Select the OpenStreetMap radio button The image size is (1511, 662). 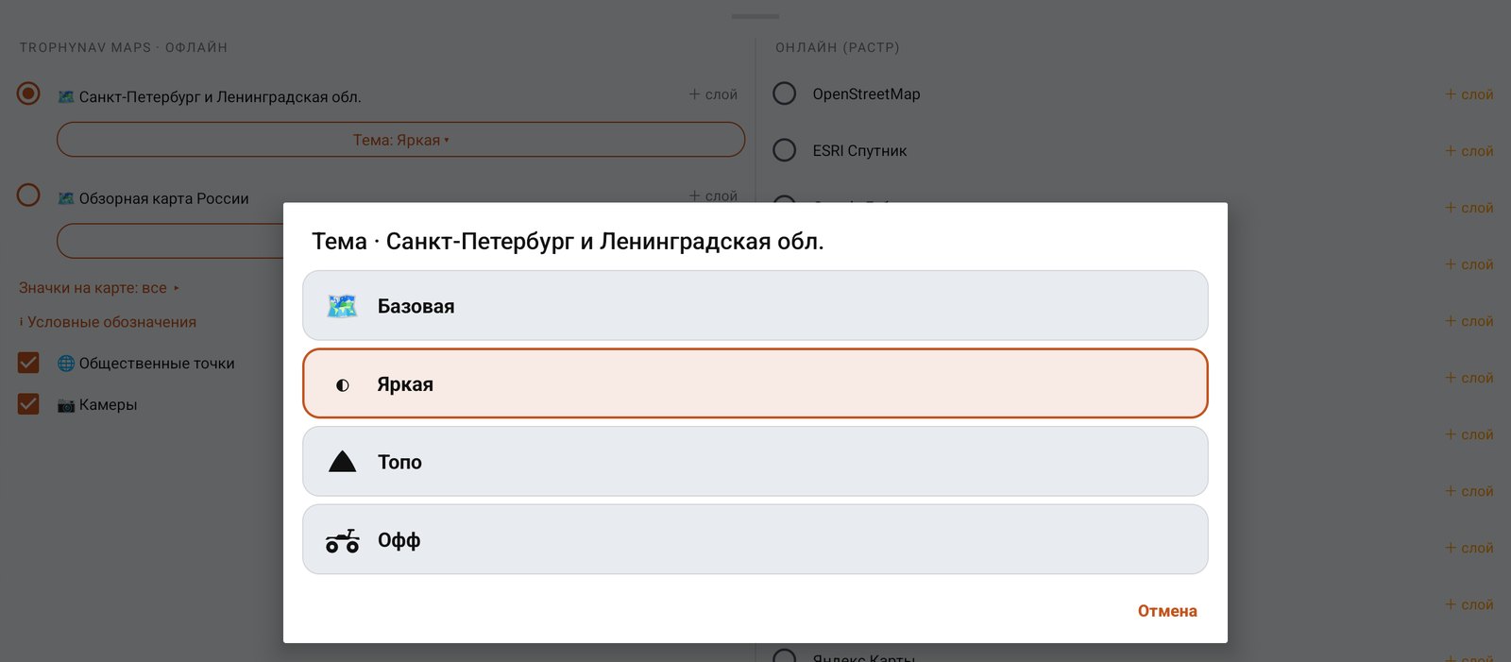785,93
